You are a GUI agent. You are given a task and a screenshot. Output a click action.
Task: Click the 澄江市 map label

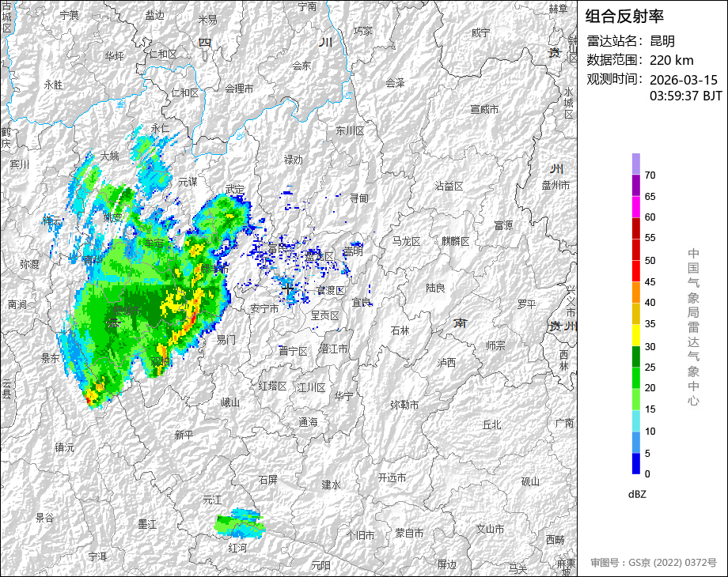pyautogui.click(x=333, y=349)
